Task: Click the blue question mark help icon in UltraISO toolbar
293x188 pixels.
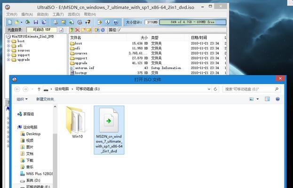Action: click(x=116, y=22)
